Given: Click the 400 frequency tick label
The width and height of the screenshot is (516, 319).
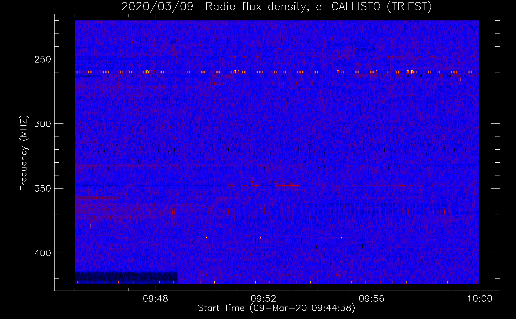Looking at the screenshot, I should (x=42, y=253).
